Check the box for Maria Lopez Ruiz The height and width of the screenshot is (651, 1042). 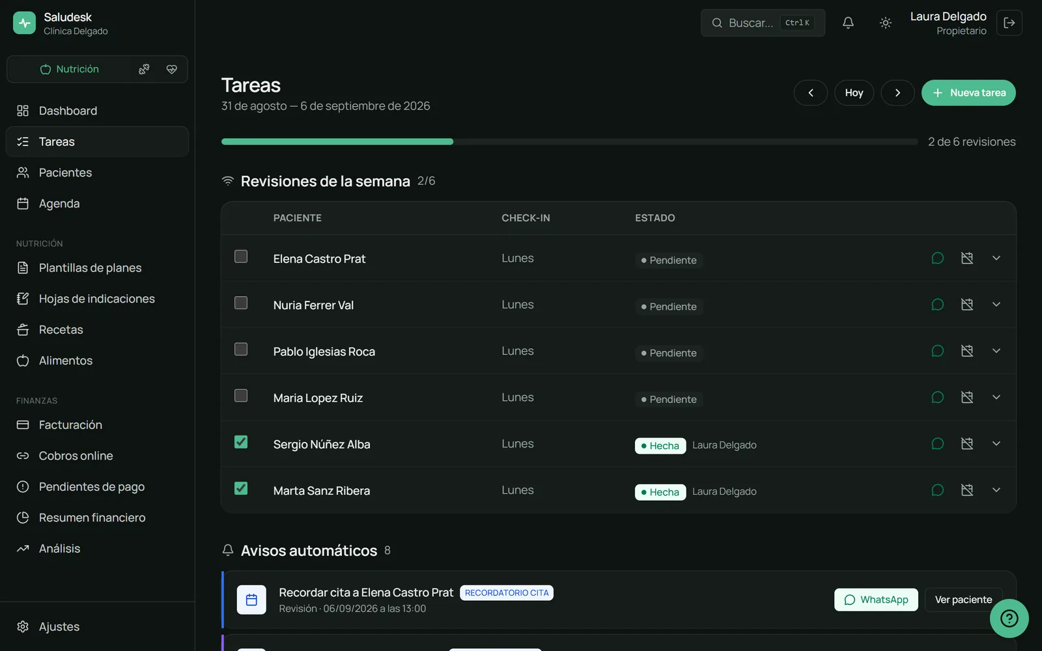(x=241, y=395)
